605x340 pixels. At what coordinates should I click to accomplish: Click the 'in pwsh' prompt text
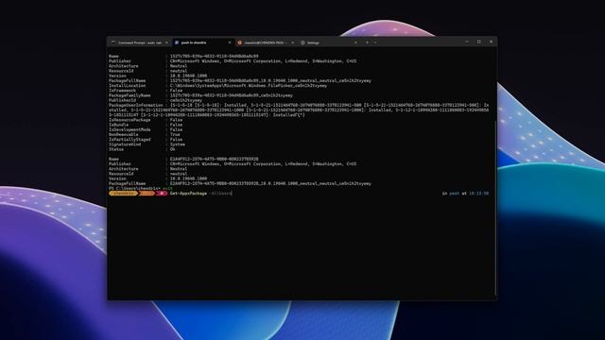[x=450, y=194]
